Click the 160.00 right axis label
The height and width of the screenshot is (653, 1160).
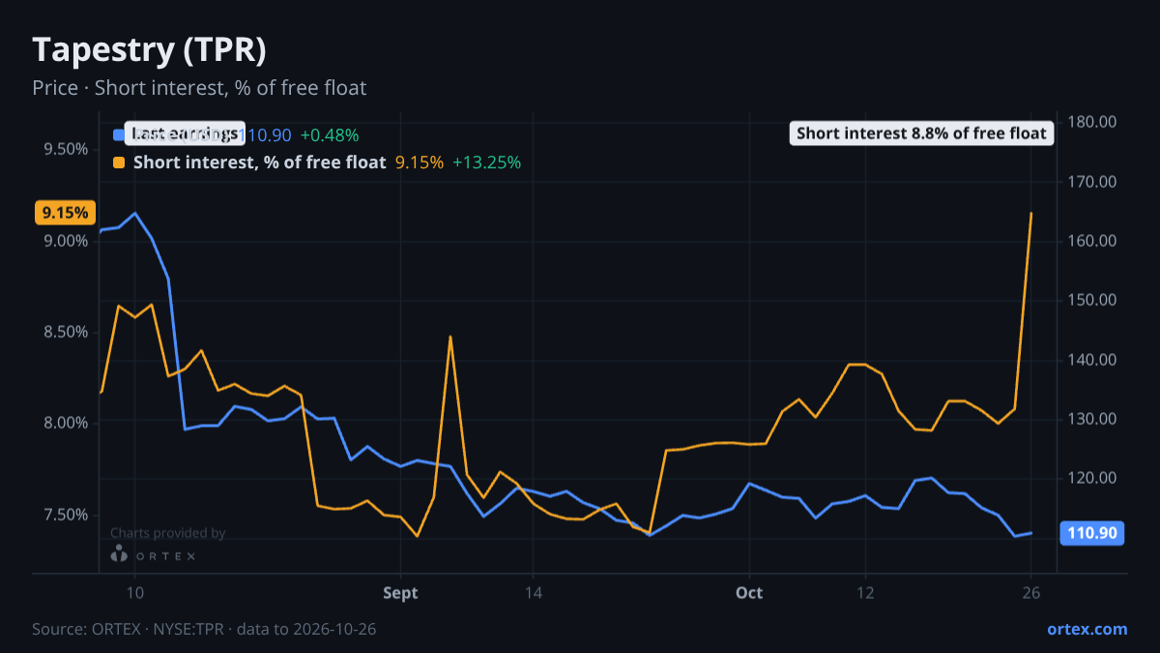click(1092, 241)
